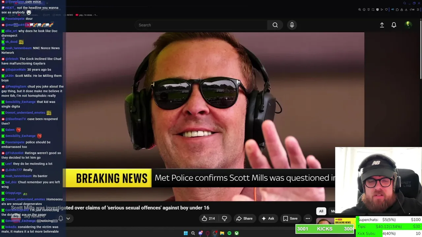Open the AI assistant toolbar icon
The height and width of the screenshot is (237, 422).
tap(412, 10)
